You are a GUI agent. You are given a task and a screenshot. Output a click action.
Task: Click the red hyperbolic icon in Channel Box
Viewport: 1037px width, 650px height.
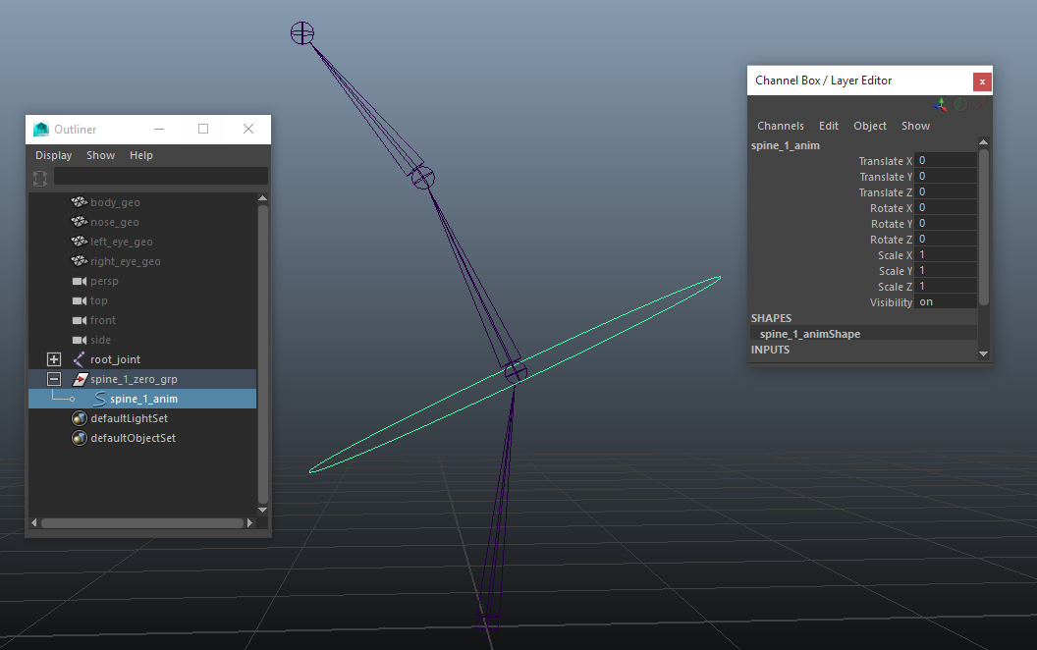coord(979,104)
